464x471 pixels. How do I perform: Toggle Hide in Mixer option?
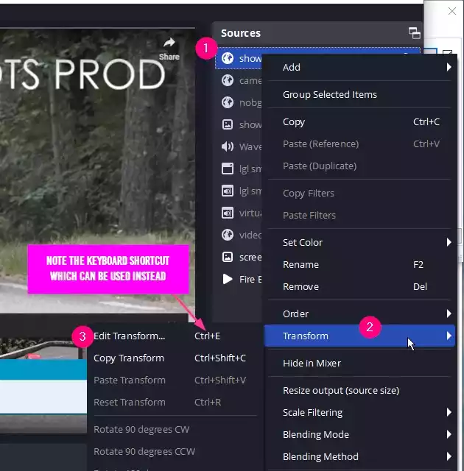(x=312, y=363)
